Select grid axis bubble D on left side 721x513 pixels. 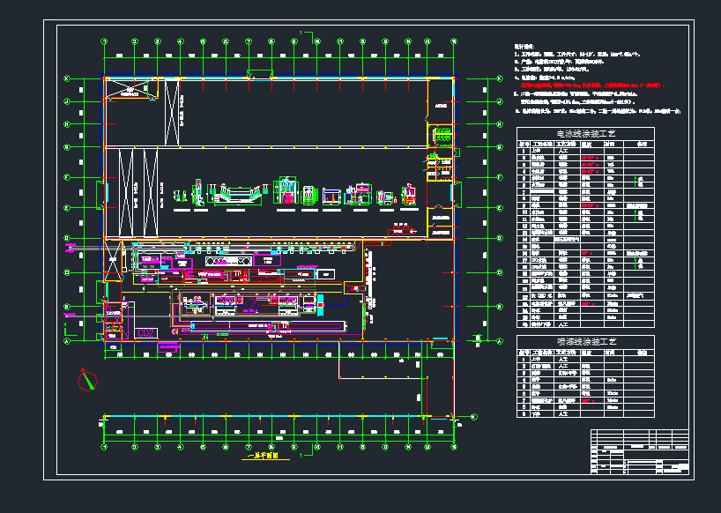[67, 239]
